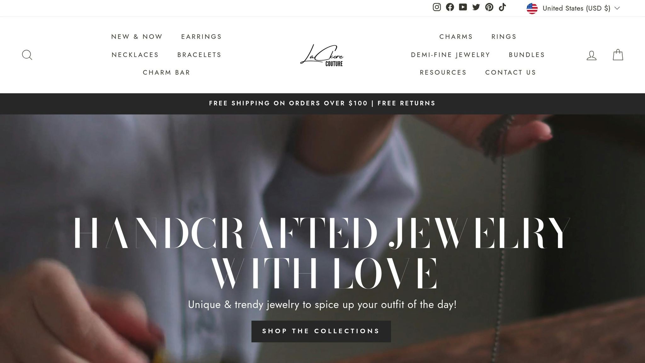Click the US flag in currency selector
This screenshot has height=363, width=645.
(x=532, y=9)
